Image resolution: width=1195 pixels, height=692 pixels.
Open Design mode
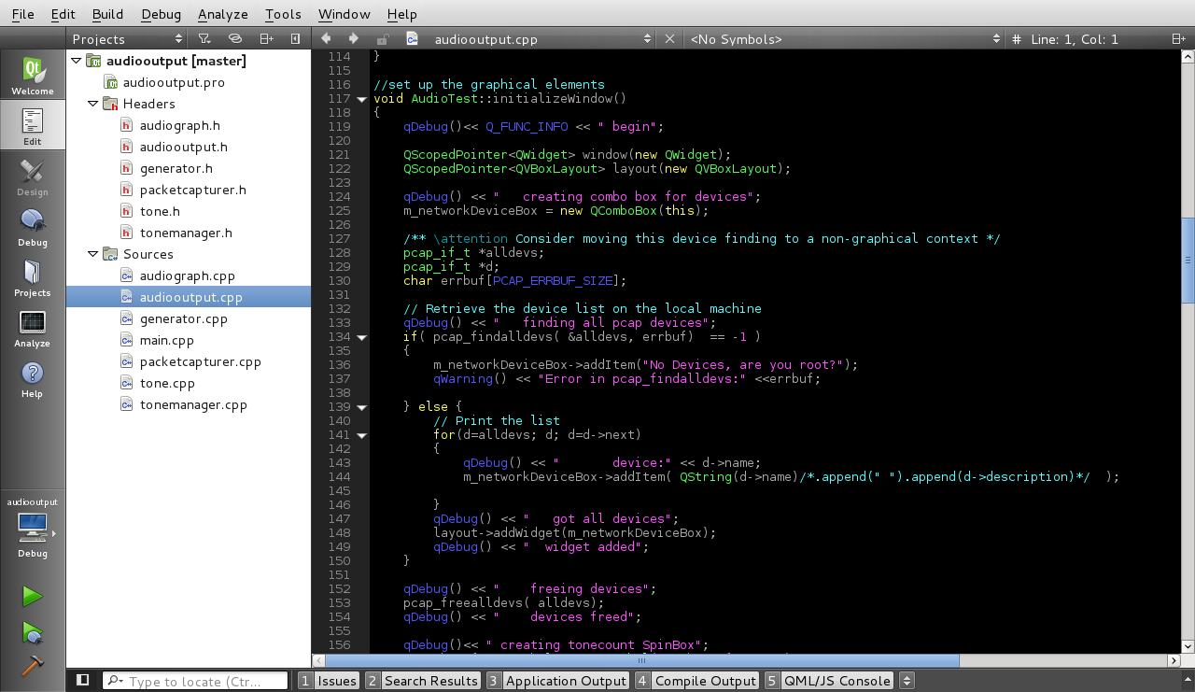click(x=33, y=176)
